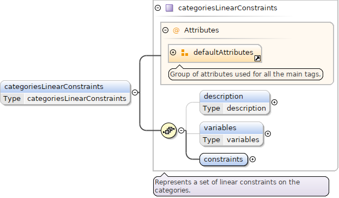Click the purple complex type square icon

click(x=169, y=8)
